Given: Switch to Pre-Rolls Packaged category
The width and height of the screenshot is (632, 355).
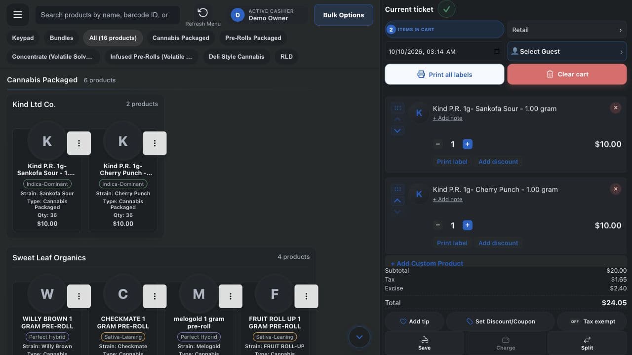Looking at the screenshot, I should click(253, 38).
